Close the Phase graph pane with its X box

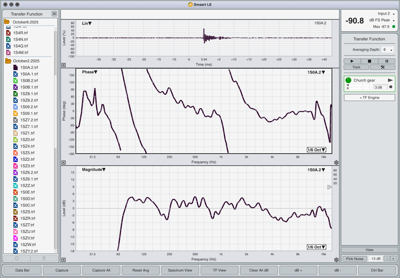click(64, 163)
